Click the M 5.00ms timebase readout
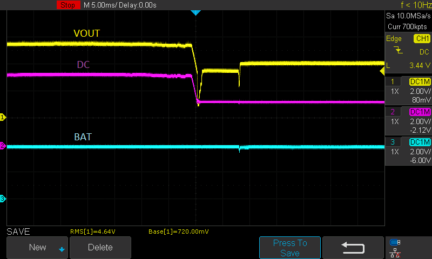Screen dimensions: 432x259 100,5
